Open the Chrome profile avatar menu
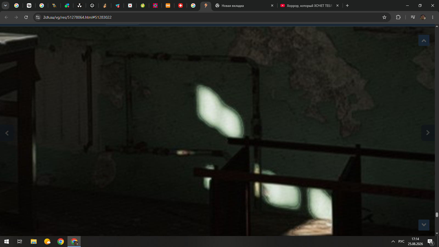The image size is (439, 247). (423, 17)
